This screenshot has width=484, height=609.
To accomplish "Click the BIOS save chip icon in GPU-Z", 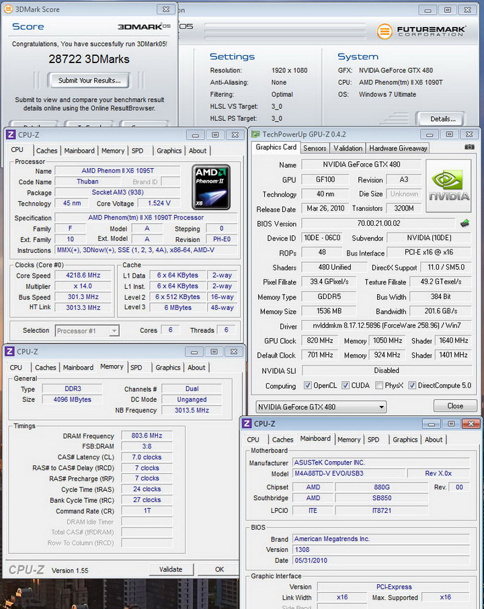I will coord(465,223).
